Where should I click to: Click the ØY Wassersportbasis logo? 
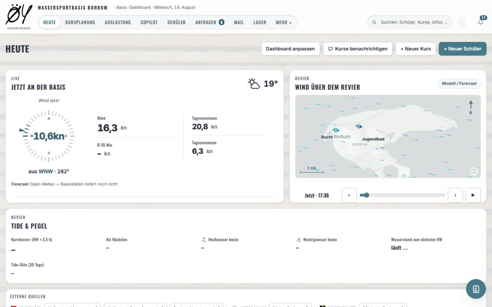19,17
